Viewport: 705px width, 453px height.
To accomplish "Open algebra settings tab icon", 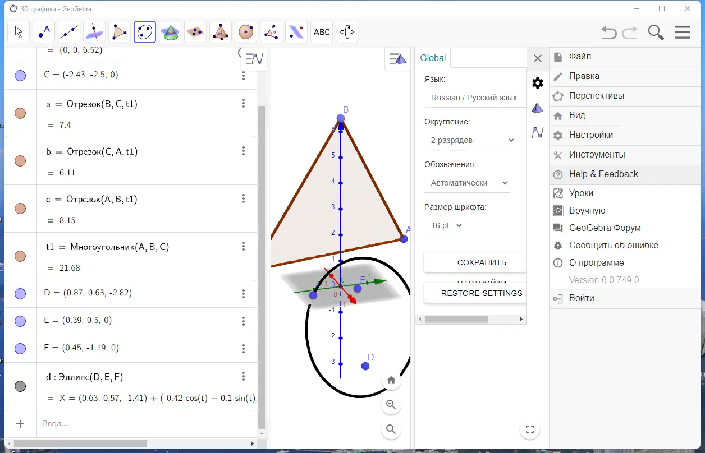I will [538, 132].
